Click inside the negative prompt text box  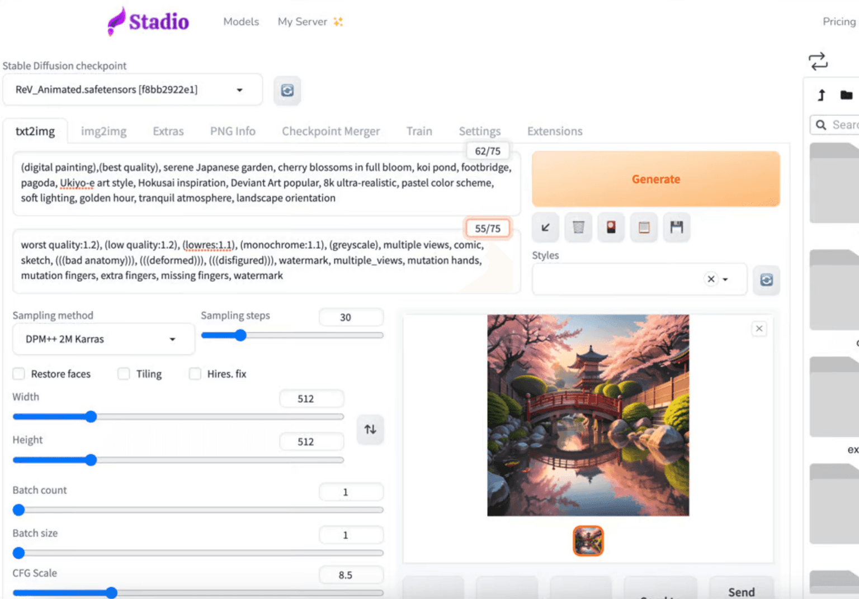[x=267, y=261]
